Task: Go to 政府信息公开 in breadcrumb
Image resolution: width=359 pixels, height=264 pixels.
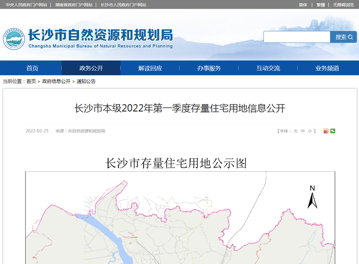Action: [x=56, y=81]
